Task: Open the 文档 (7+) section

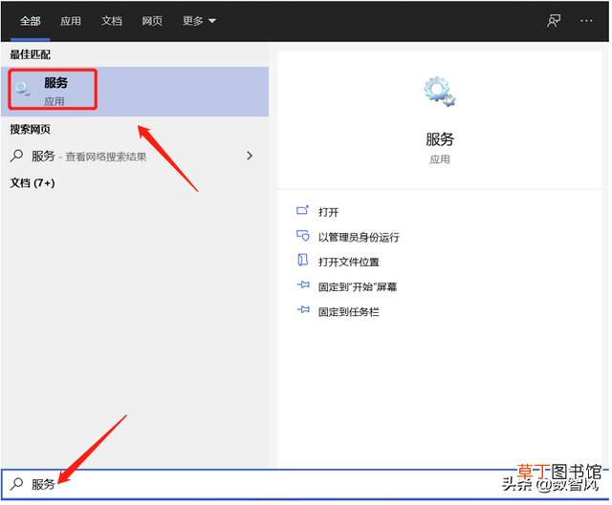Action: tap(33, 182)
